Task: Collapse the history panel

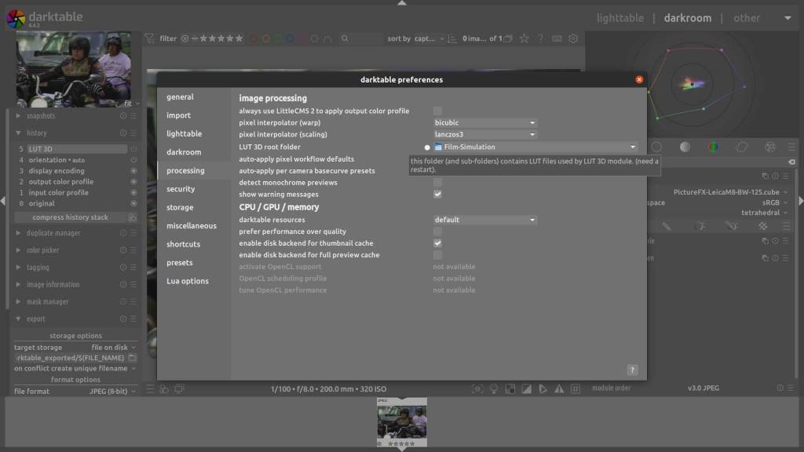Action: click(19, 133)
